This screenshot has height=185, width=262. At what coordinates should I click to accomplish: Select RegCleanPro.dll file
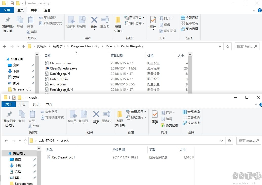pos(63,157)
